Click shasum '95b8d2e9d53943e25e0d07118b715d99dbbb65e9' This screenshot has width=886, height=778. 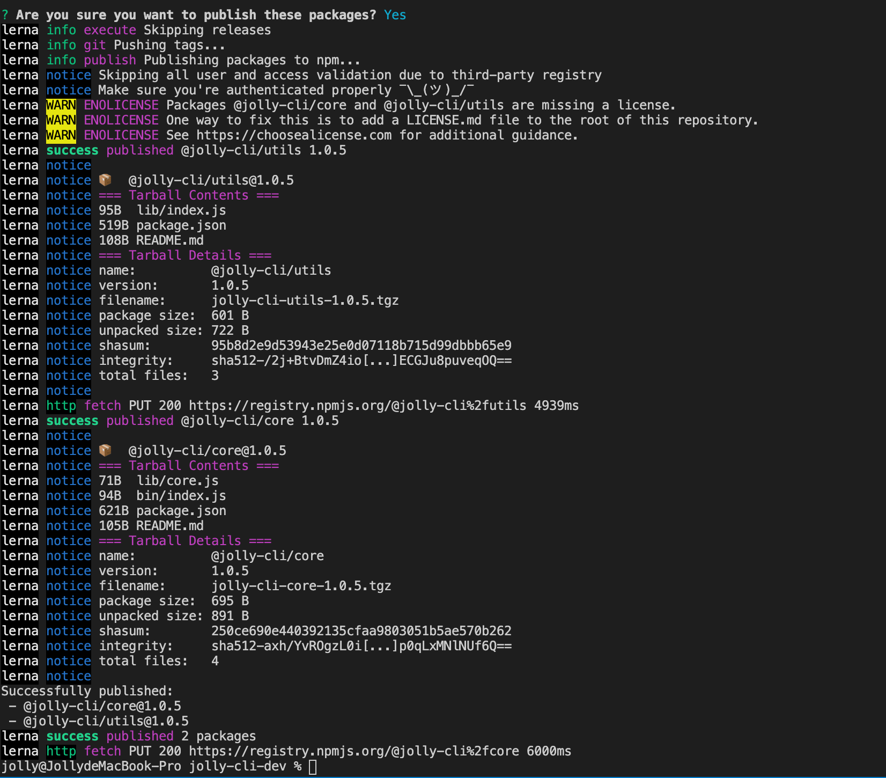[x=361, y=346]
